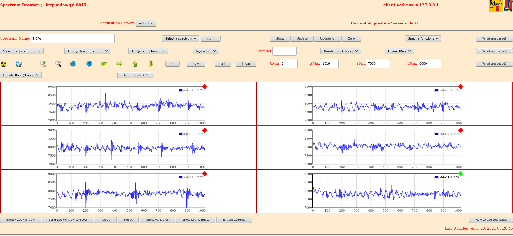Click blue legend swatch for aida01 1.7.W
The image size is (513, 236).
pos(180,90)
